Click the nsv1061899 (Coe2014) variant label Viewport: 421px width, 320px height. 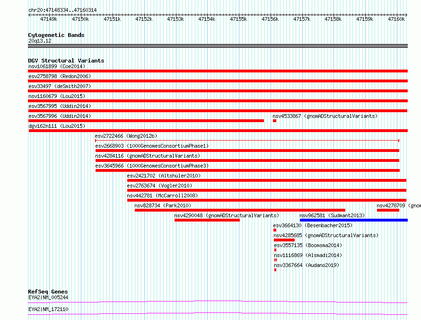57,66
